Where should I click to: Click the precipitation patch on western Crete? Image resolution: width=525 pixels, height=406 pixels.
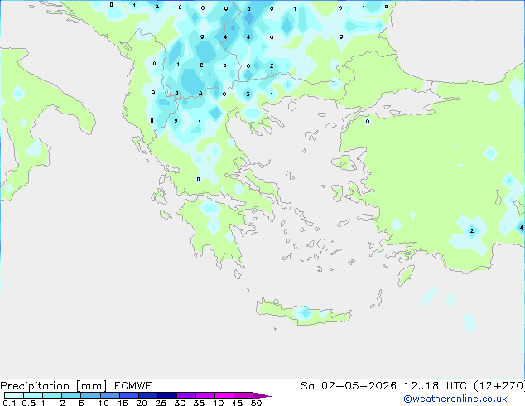(305, 313)
